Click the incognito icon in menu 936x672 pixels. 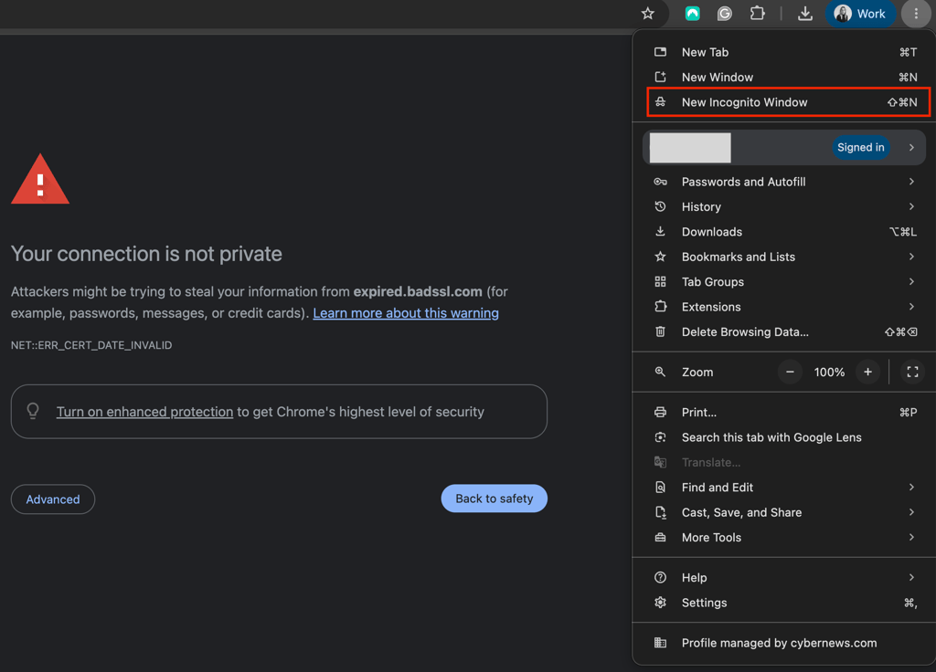coord(660,102)
